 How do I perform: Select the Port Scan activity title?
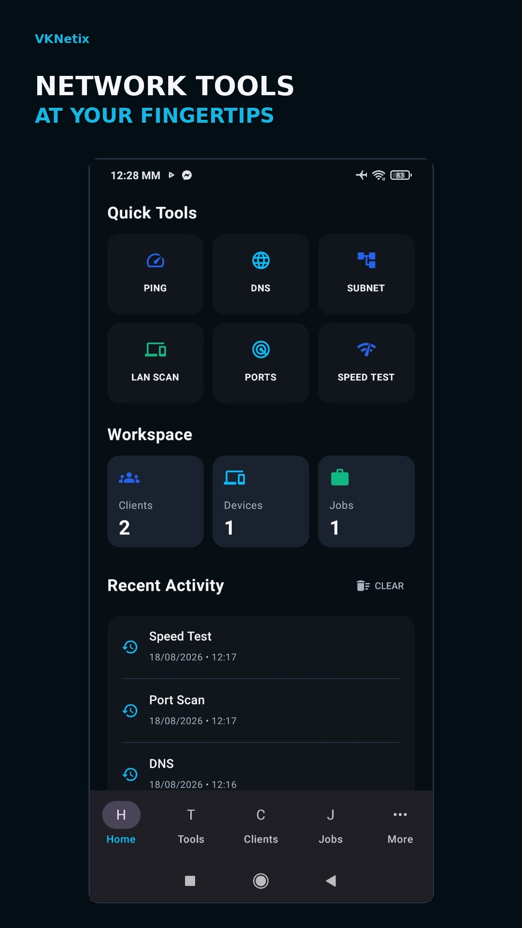(x=177, y=700)
